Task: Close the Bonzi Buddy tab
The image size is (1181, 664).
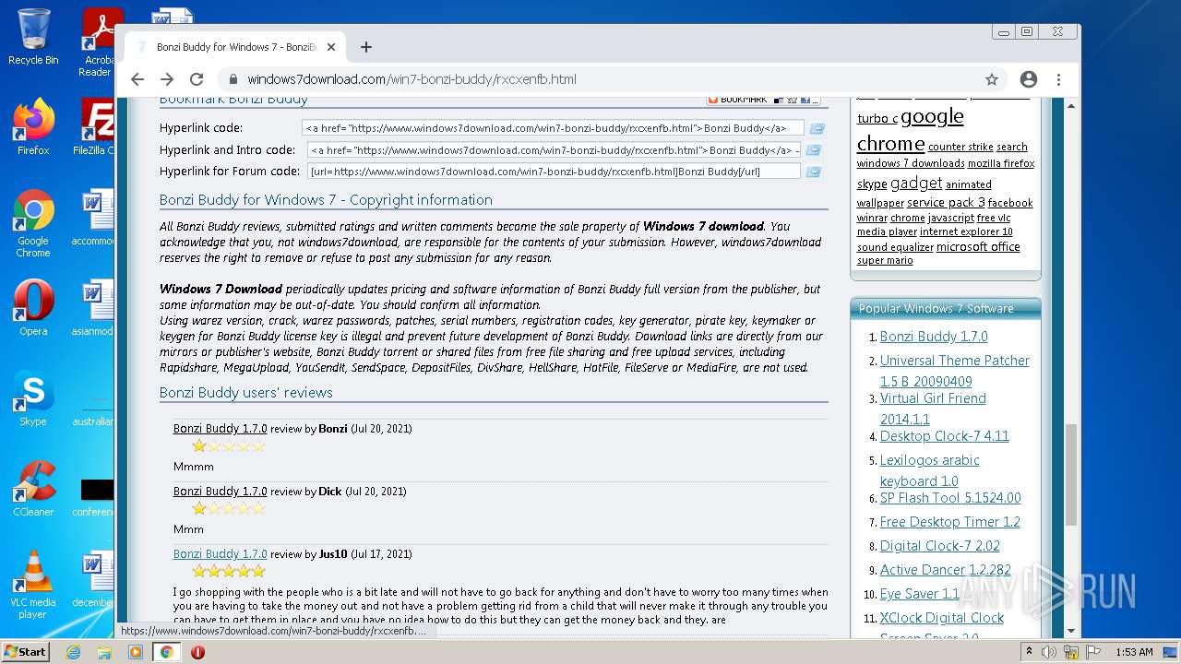Action: tap(331, 47)
